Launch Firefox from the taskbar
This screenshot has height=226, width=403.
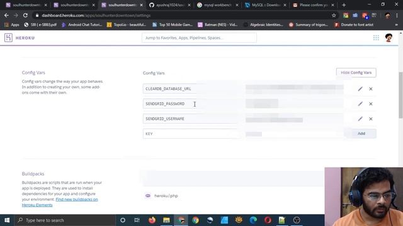(152, 220)
